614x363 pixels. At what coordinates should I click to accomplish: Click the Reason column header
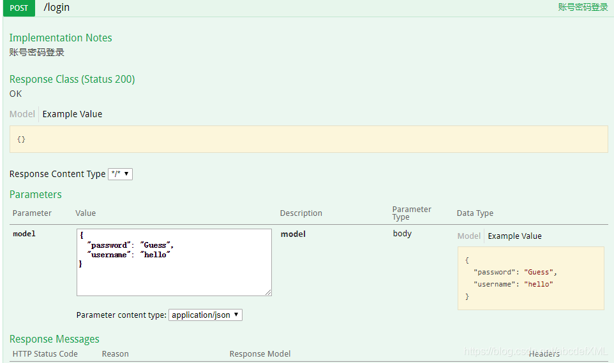click(115, 353)
